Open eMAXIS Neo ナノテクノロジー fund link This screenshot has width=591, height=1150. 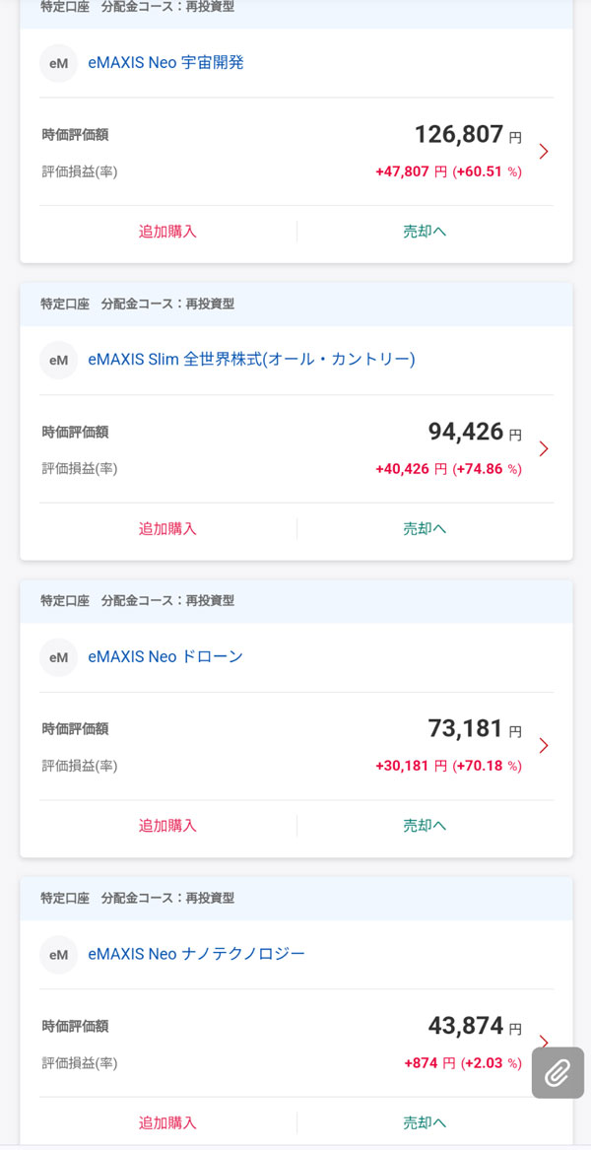point(196,954)
